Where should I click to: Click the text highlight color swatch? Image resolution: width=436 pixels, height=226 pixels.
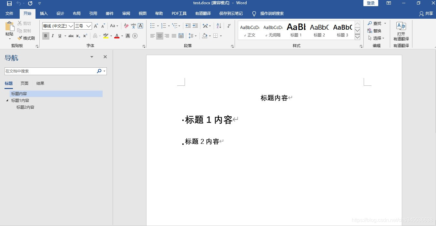coord(105,36)
